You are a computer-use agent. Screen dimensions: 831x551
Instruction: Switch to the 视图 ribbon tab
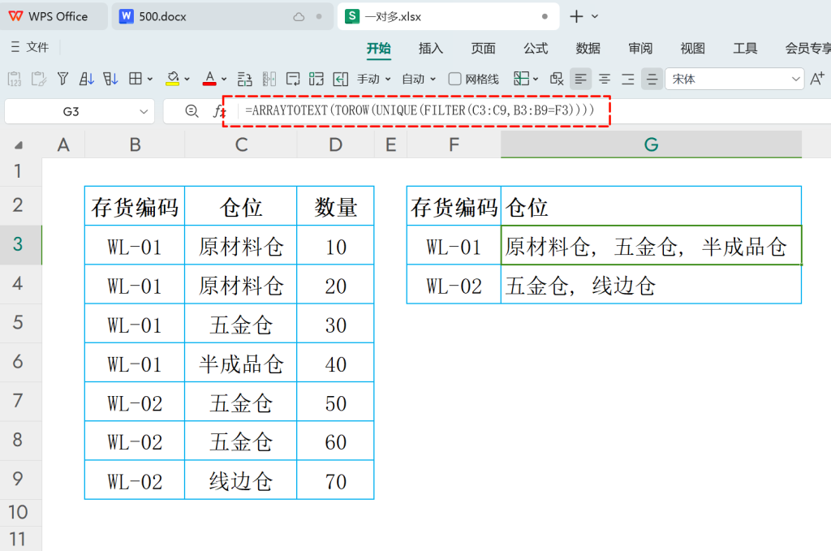693,48
